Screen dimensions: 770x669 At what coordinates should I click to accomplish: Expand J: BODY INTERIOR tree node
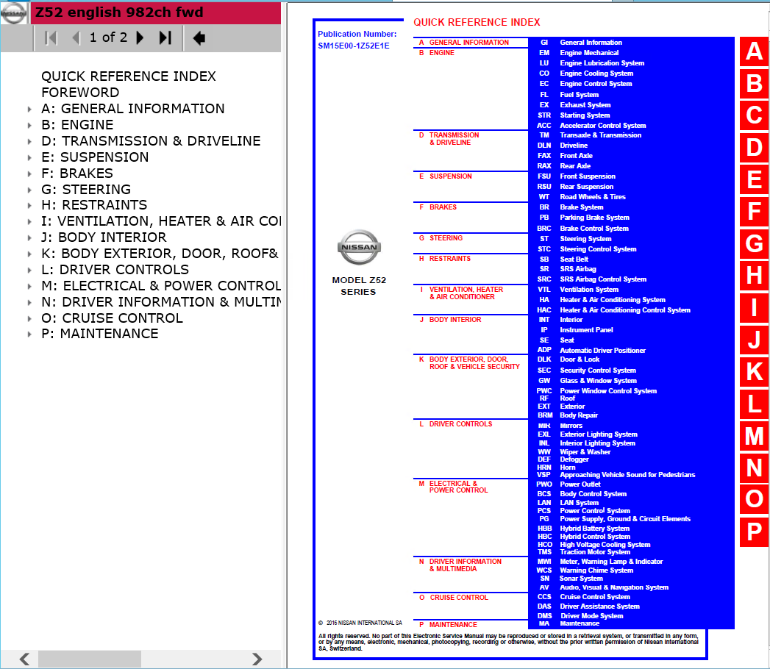[29, 237]
